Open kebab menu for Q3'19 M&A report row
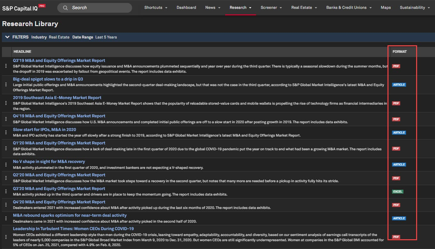 click(x=6, y=66)
